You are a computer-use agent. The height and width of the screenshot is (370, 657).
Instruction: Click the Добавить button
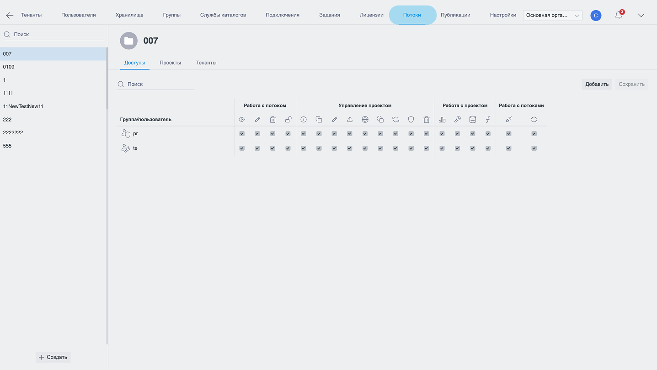(597, 84)
